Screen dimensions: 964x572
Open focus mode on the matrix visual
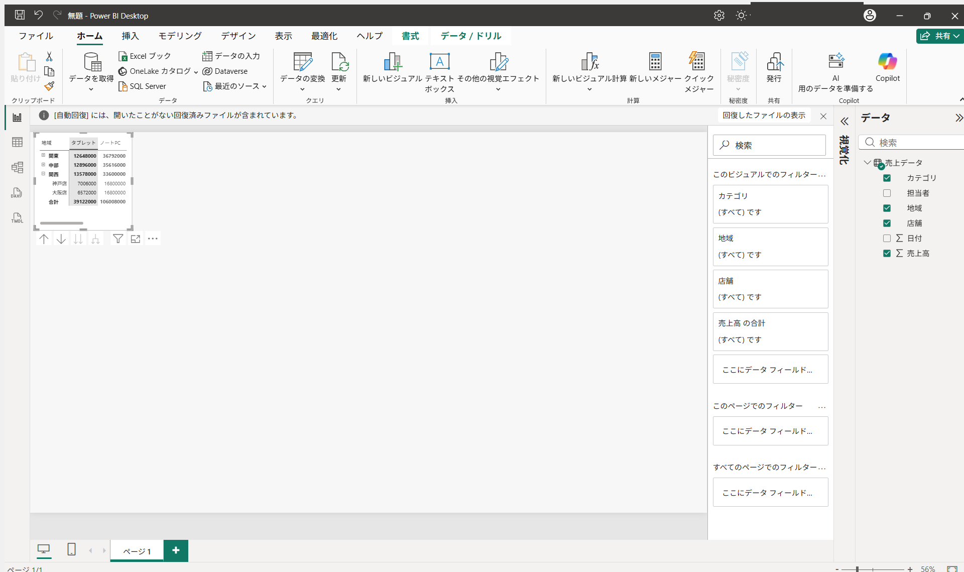tap(135, 239)
